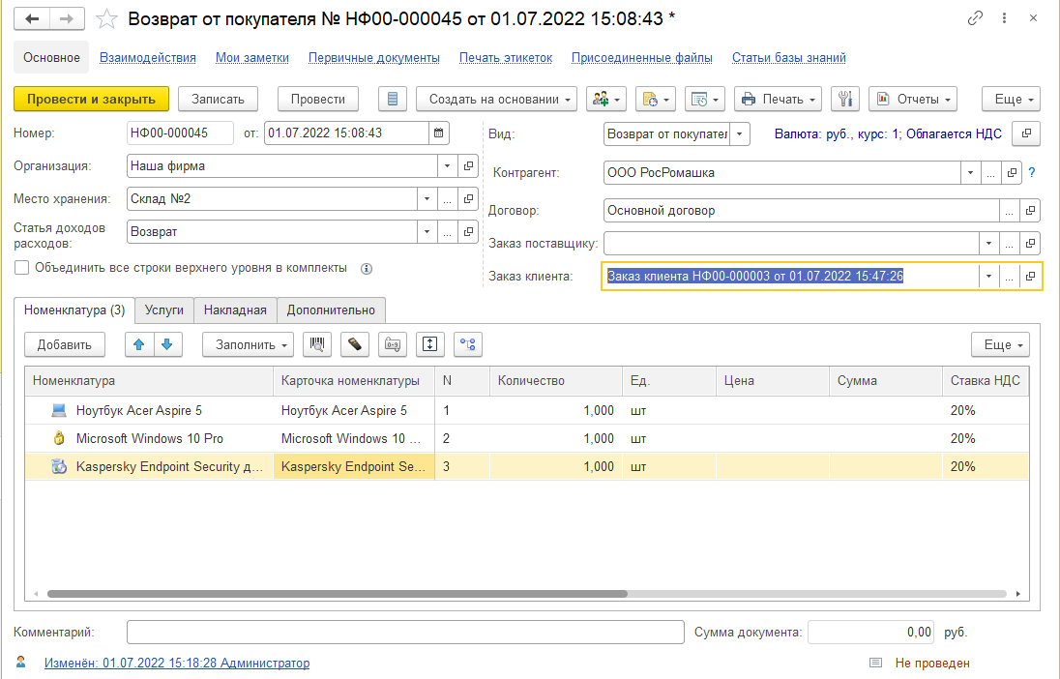Expand the Заполнить dropdown menu
Screen dimensions: 1060x679
point(248,344)
